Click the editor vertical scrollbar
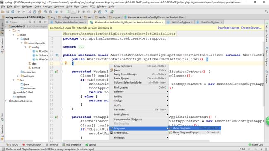Image resolution: width=269 pixels, height=151 pixels. point(264,74)
